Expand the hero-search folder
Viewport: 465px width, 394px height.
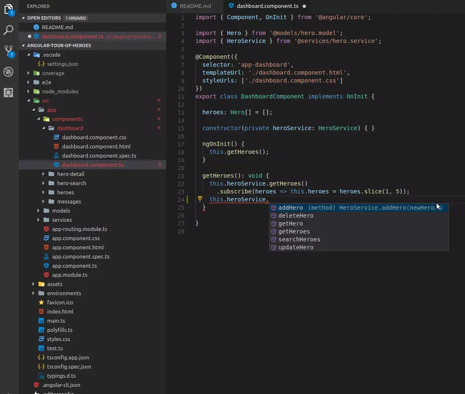pos(43,183)
